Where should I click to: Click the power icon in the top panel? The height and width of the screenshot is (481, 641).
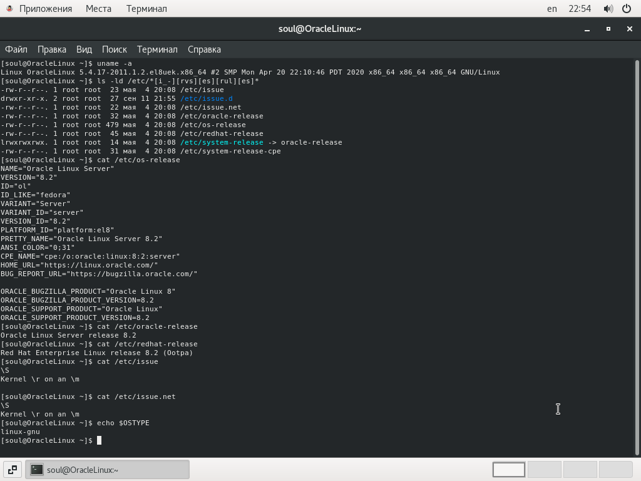(626, 9)
